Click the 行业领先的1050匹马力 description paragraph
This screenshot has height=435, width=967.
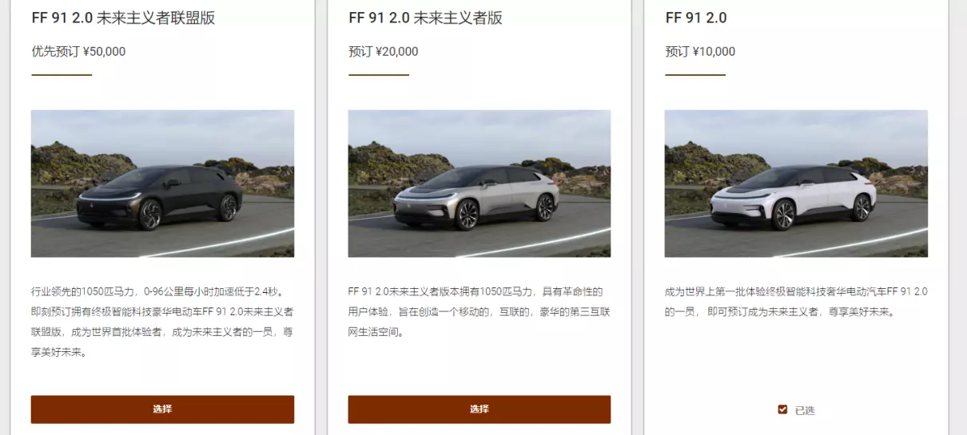click(x=162, y=322)
